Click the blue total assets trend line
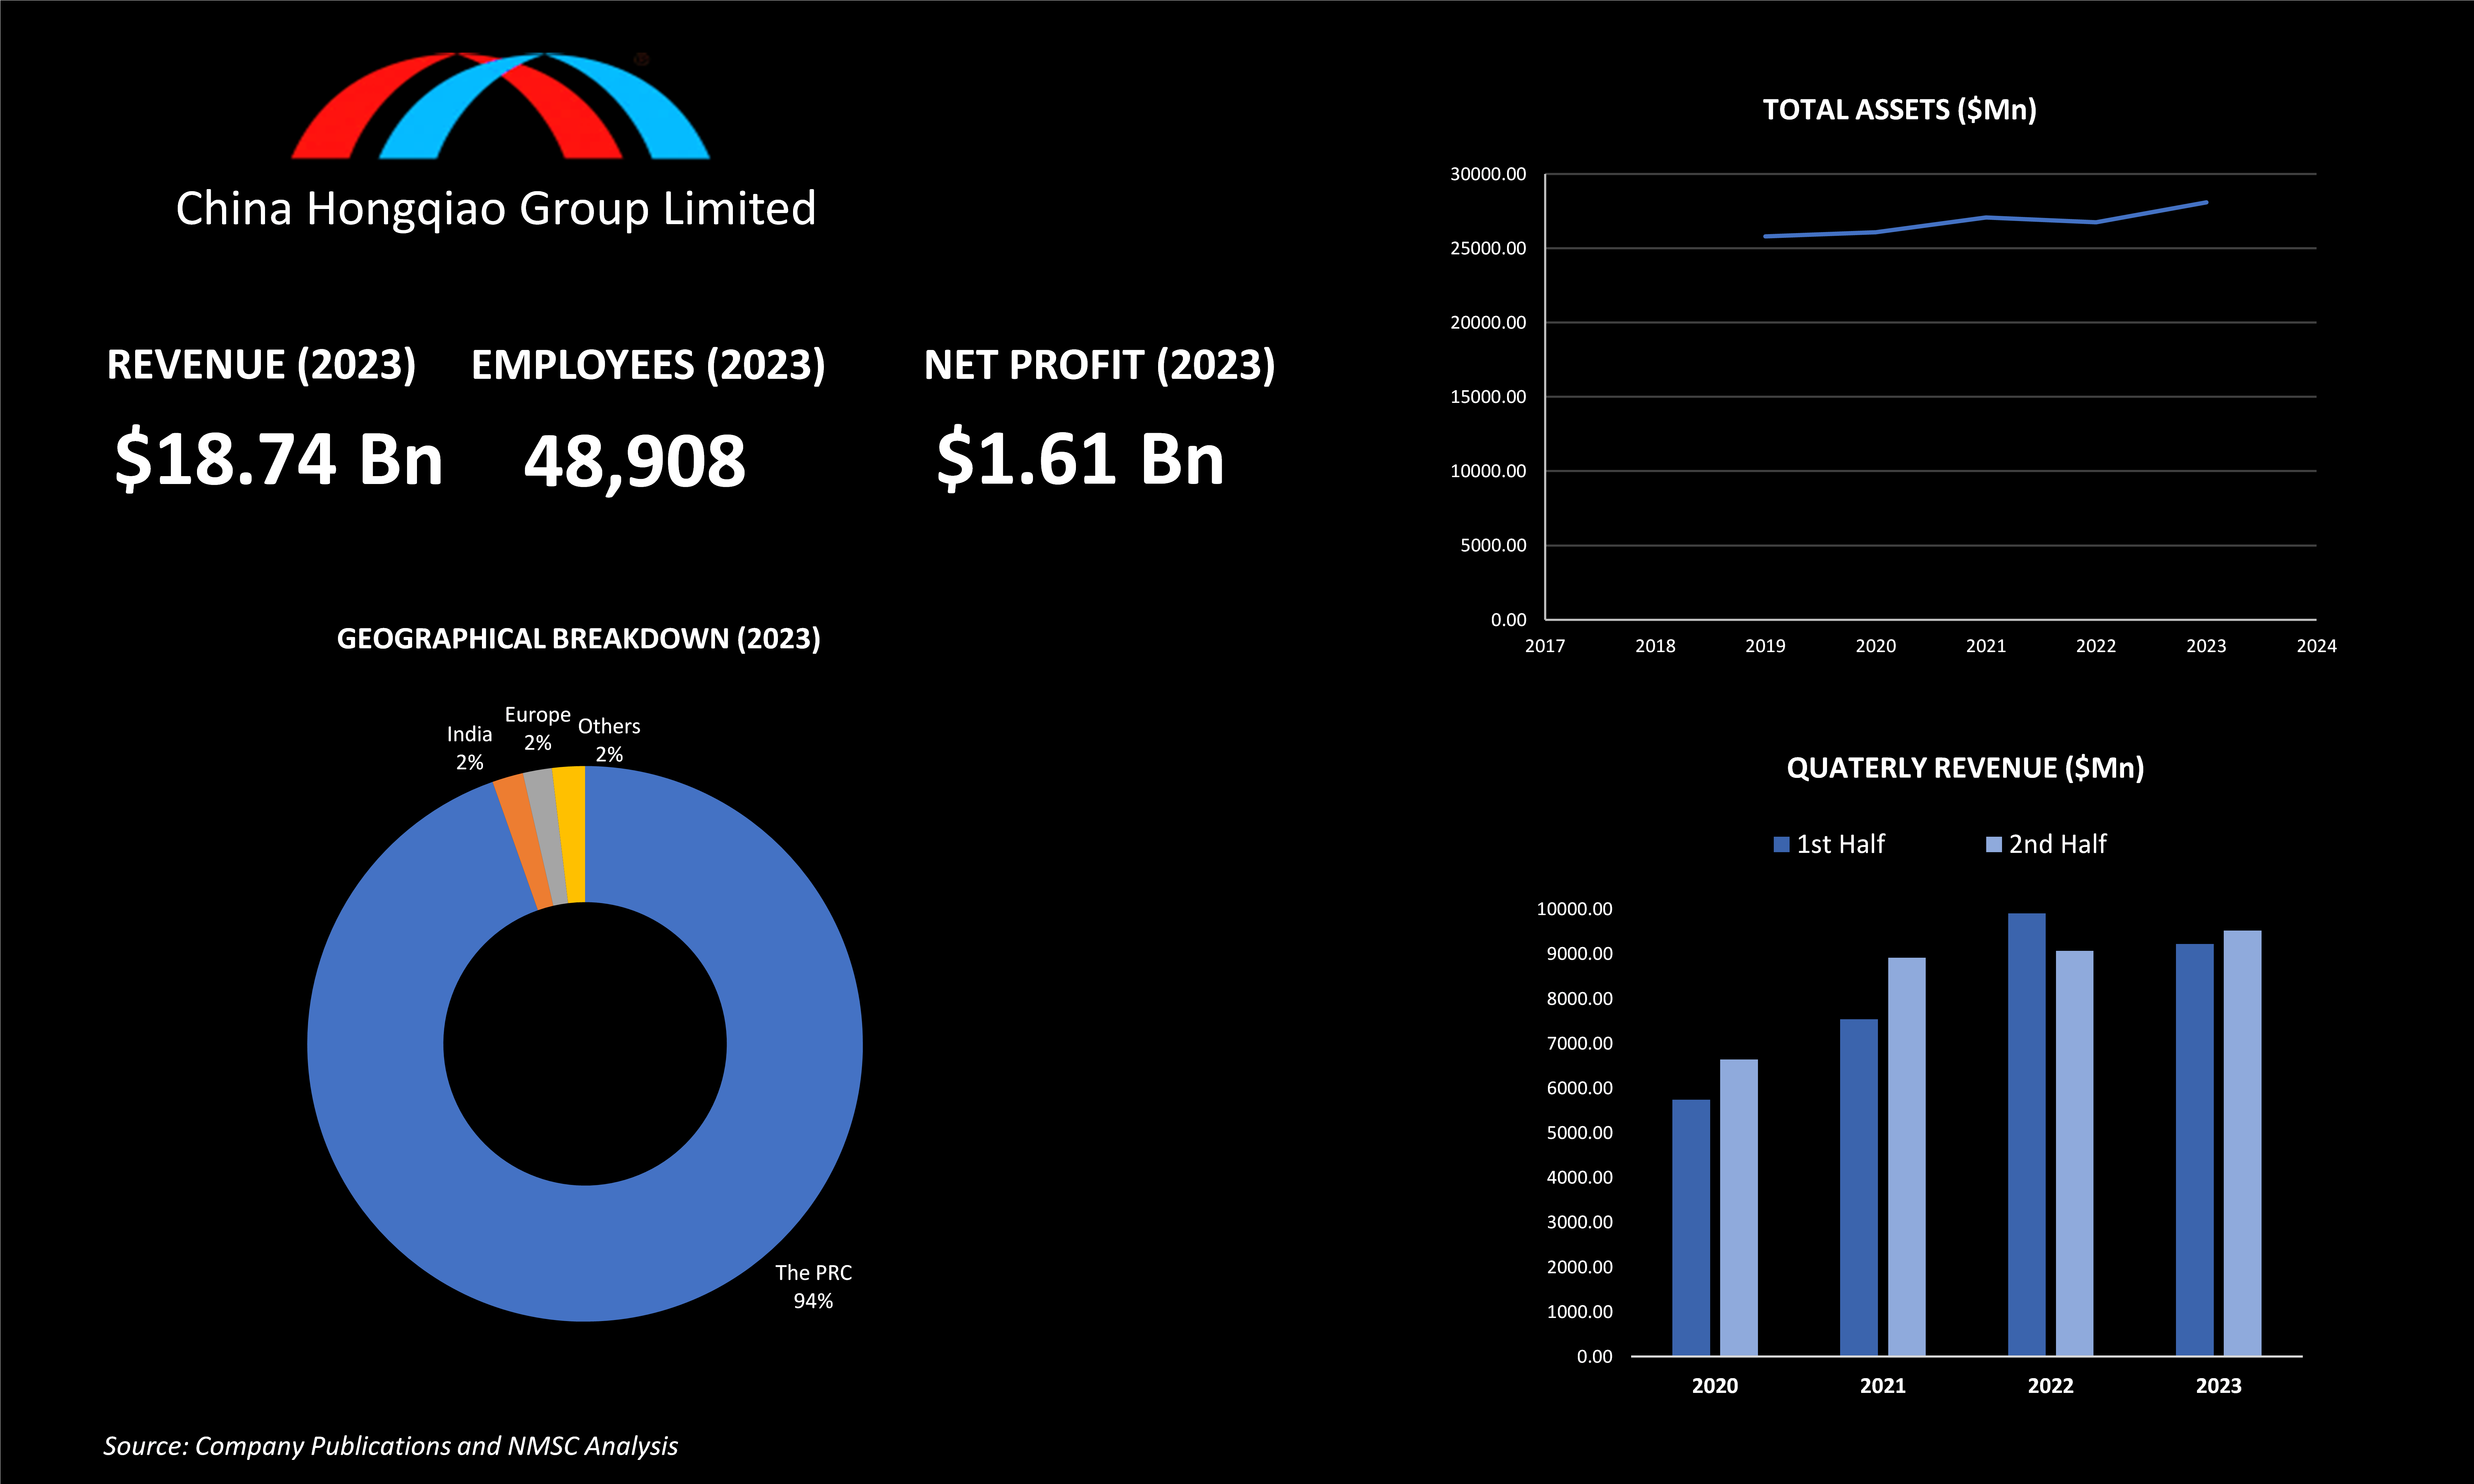 pos(1986,218)
